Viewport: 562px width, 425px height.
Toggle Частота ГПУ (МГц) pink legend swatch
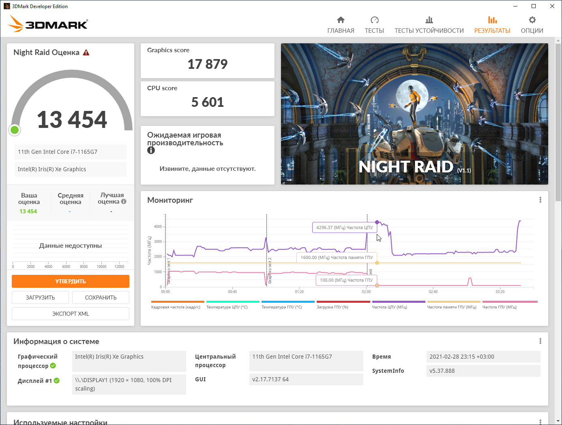click(510, 302)
